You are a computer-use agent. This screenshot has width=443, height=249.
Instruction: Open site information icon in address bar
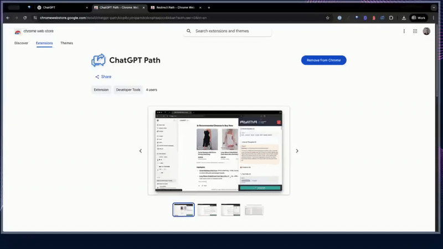[x=35, y=18]
